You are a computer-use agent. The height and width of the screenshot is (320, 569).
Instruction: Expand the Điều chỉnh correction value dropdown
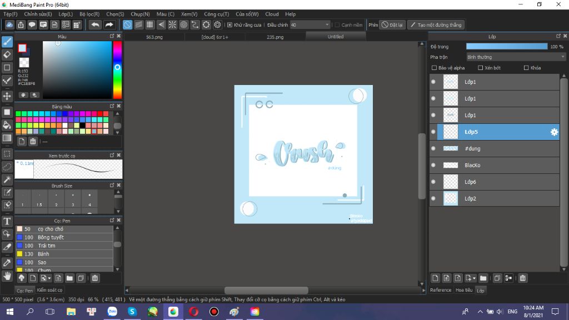(x=327, y=25)
